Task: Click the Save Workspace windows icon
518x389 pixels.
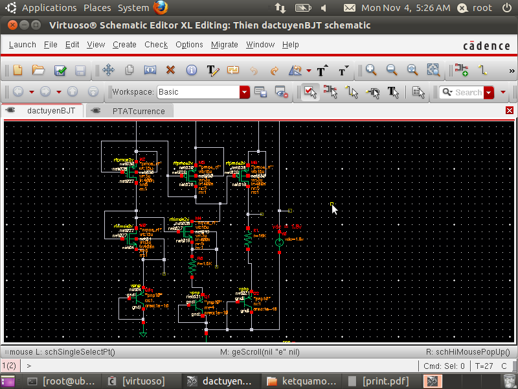Action: click(261, 92)
